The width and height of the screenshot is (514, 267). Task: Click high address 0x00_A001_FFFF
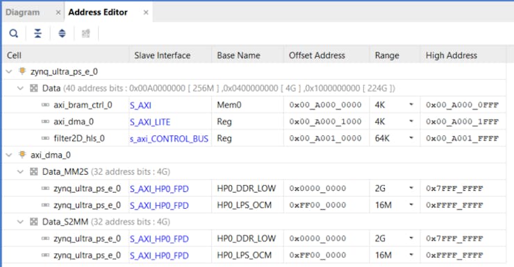pos(462,138)
